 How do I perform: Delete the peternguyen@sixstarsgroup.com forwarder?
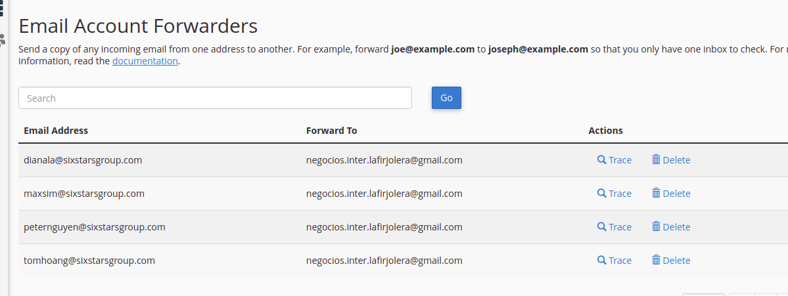coord(671,227)
